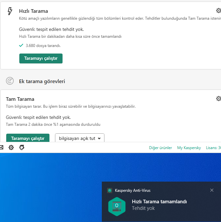Viewport: 221px width, 222px height.
Task: Click the Hızlı Tarama title
Action: coord(33,11)
